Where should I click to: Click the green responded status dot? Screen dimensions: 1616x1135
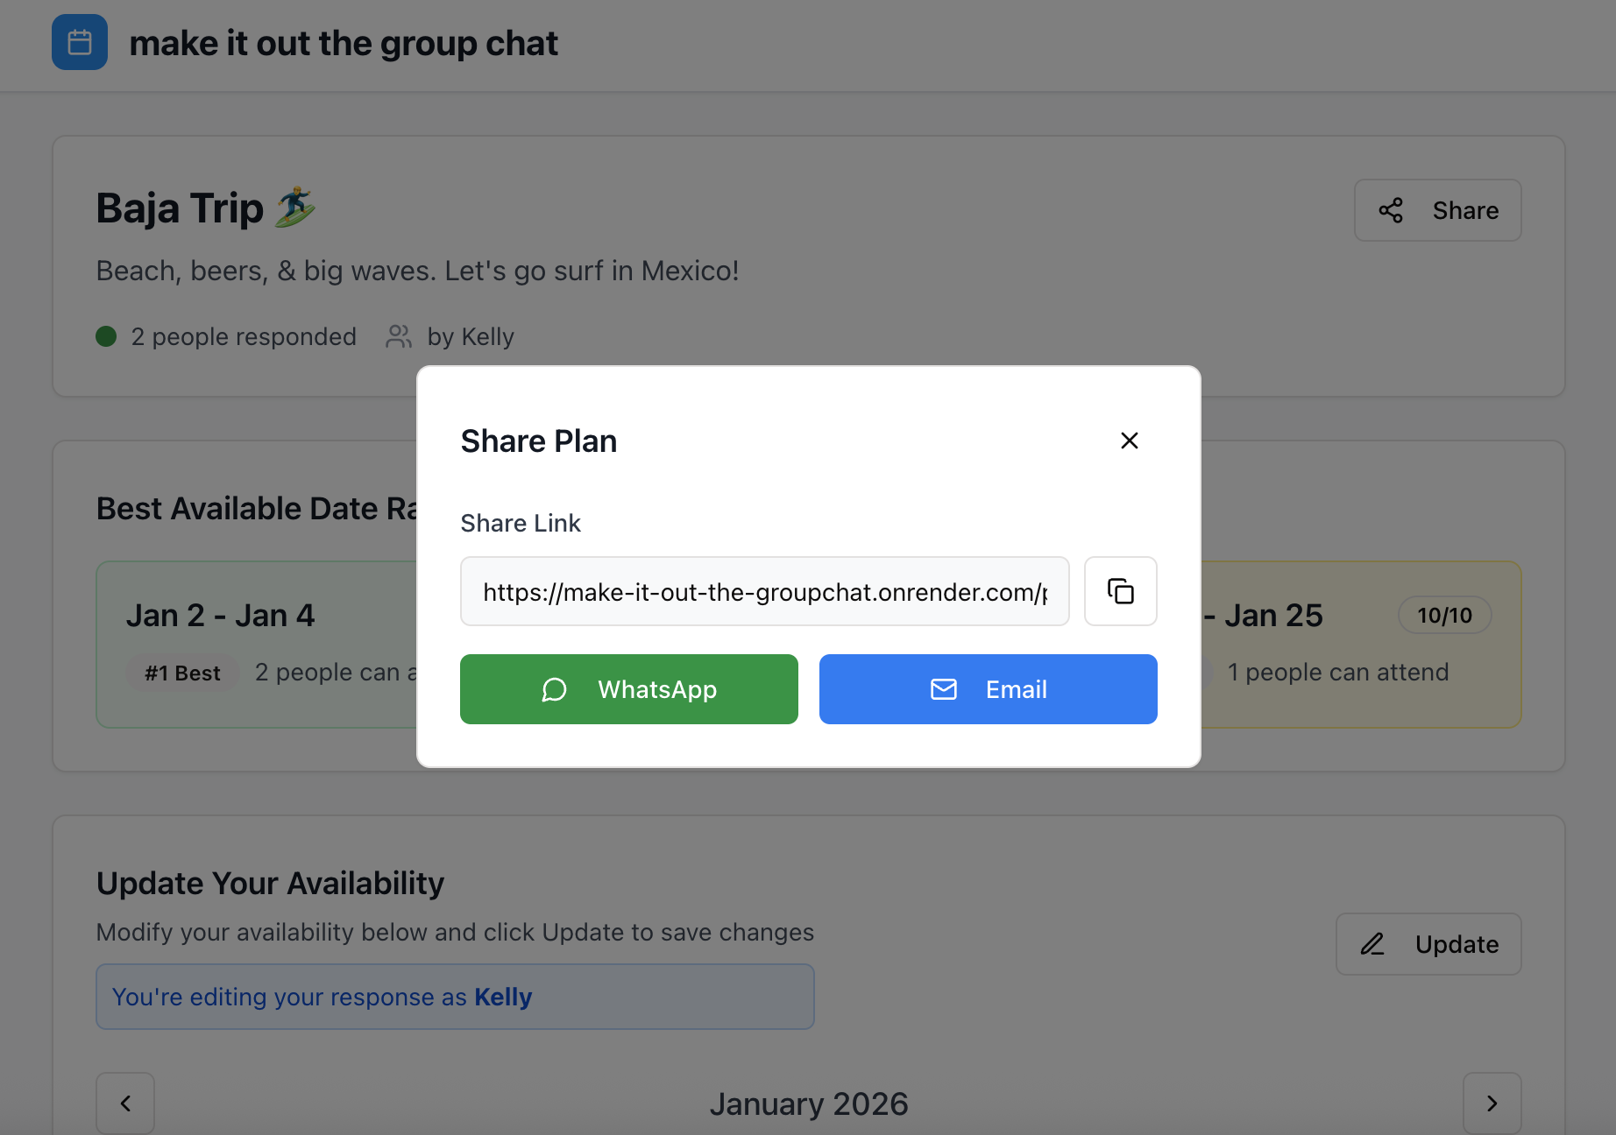[106, 337]
